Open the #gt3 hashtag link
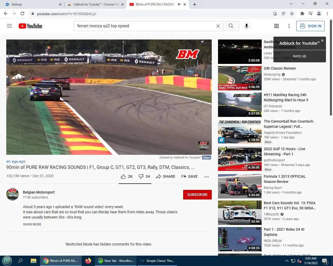This screenshot has height=266, width=333. [22, 162]
